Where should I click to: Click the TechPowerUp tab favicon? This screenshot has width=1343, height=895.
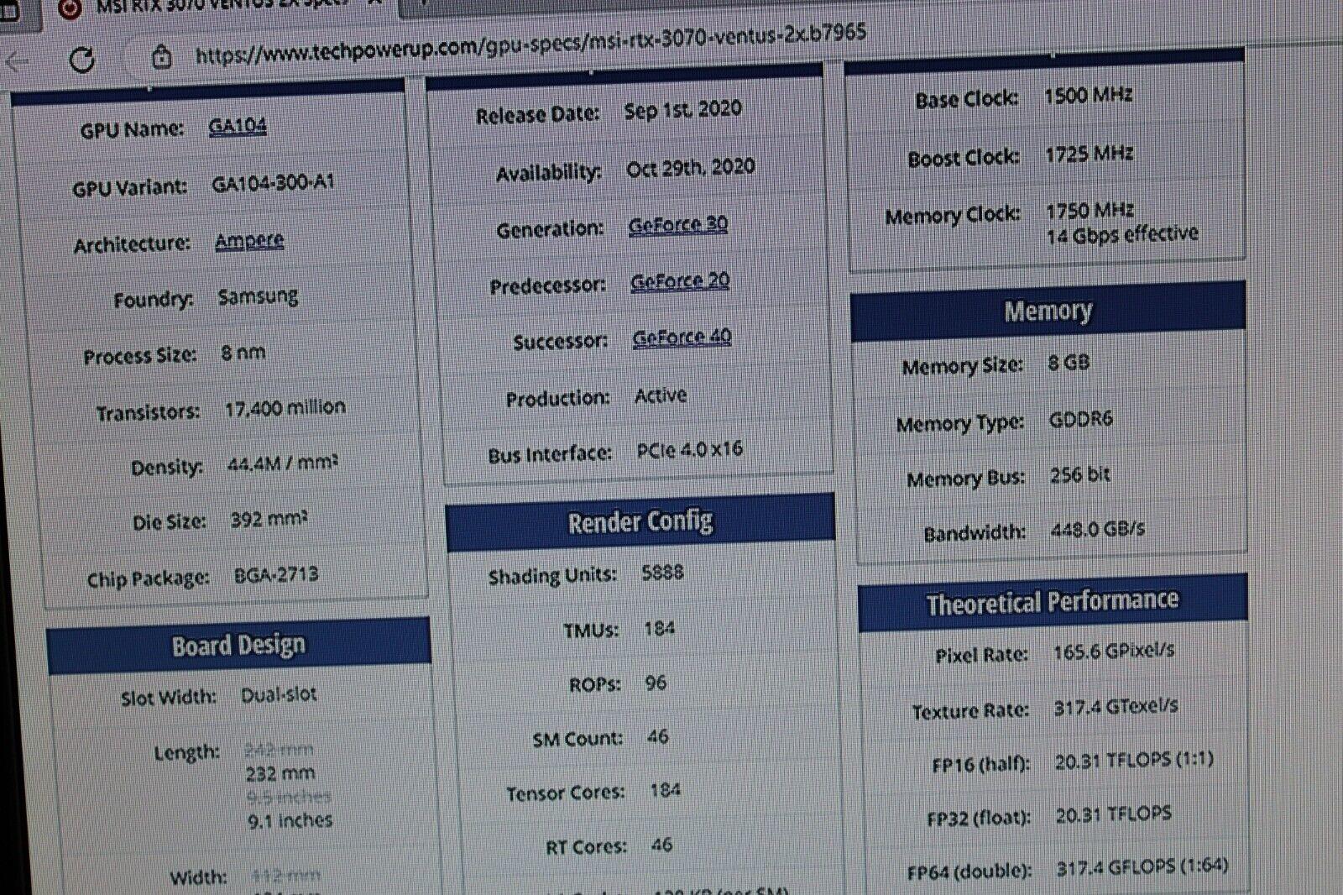(71, 8)
